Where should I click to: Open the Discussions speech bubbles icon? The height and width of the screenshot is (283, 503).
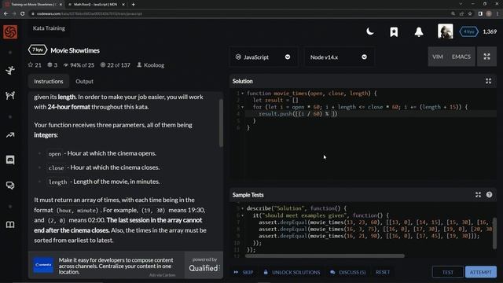10,186
